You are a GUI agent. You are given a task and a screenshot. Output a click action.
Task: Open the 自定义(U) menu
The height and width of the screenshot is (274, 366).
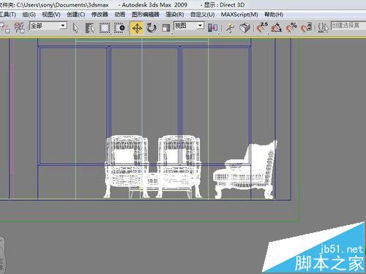[202, 15]
